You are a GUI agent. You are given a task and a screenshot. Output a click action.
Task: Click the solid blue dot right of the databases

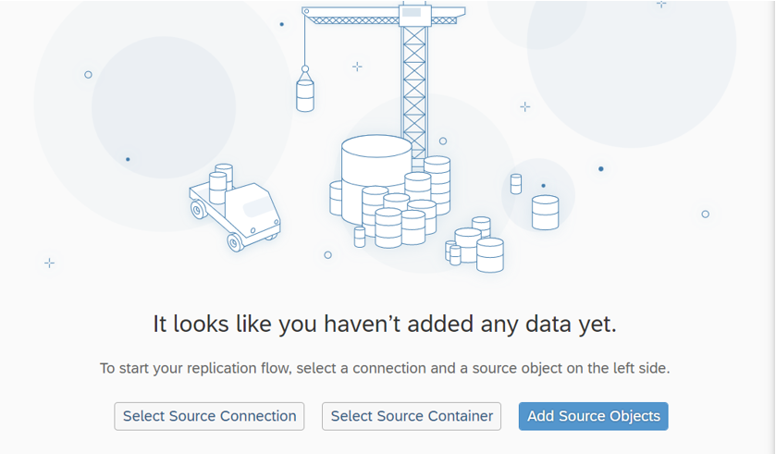point(601,168)
